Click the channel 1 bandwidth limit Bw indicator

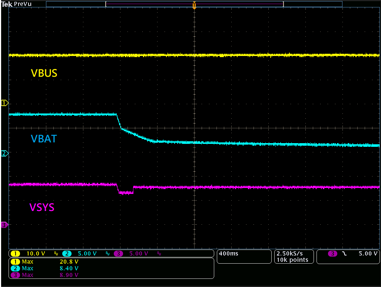point(56,254)
